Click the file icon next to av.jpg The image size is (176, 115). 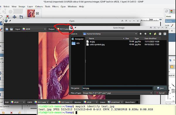(87, 41)
